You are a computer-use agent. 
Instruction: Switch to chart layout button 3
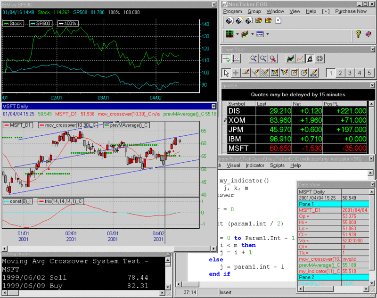[x=350, y=73]
